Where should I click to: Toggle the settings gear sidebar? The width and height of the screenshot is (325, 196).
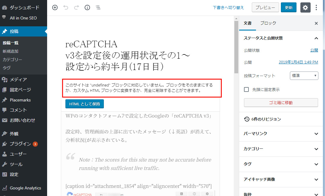(305, 8)
